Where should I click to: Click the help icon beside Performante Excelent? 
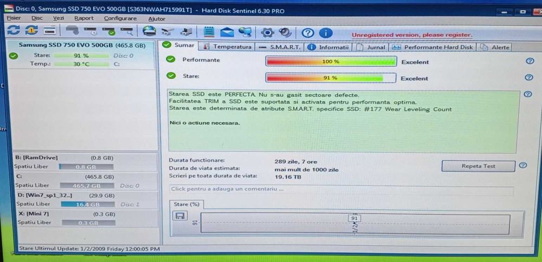[x=530, y=61]
